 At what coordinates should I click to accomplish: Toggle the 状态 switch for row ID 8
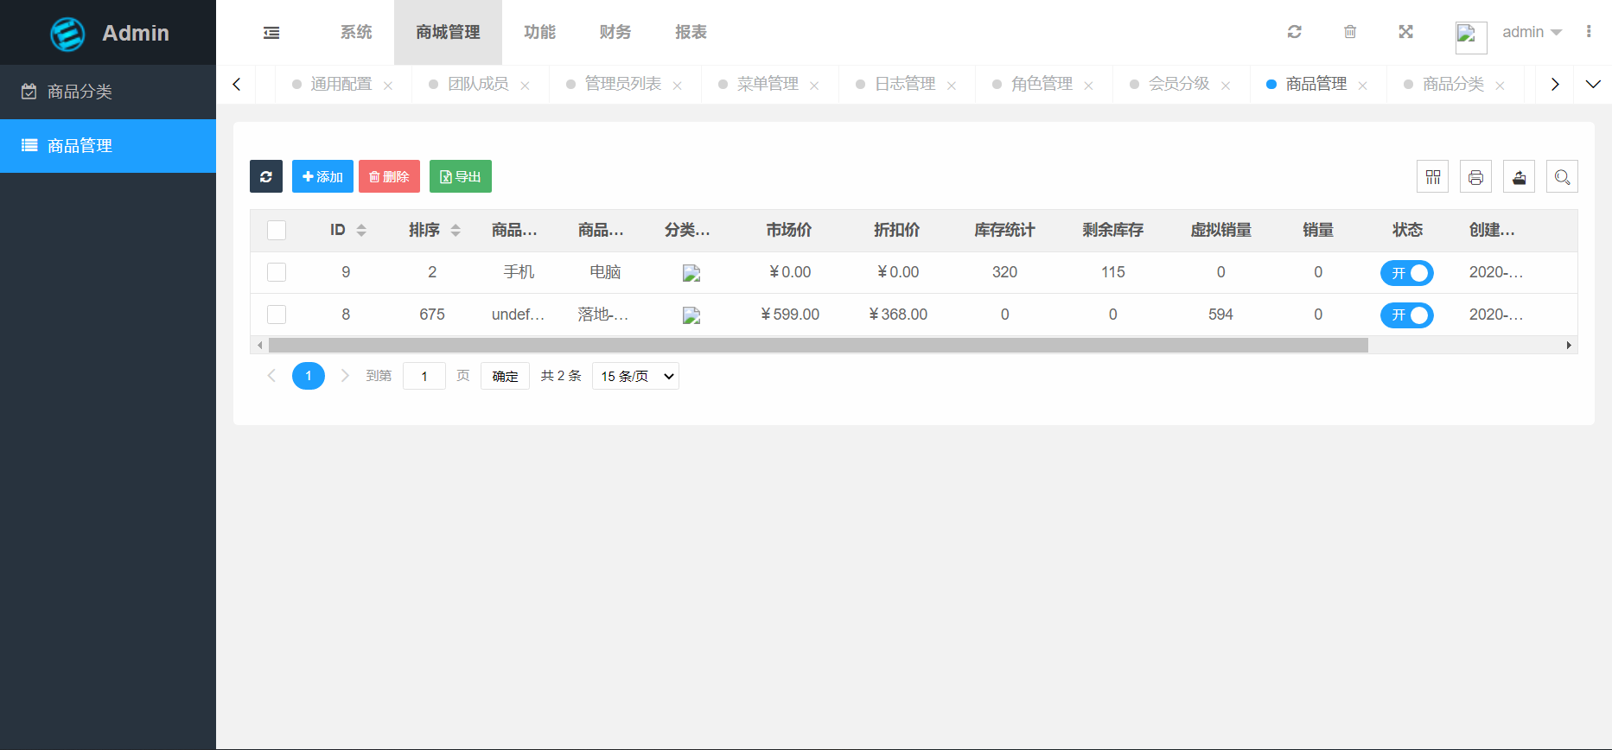[x=1407, y=315]
